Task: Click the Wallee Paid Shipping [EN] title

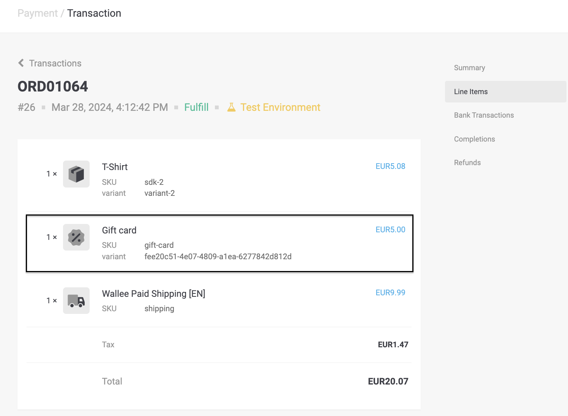Action: pyautogui.click(x=153, y=294)
